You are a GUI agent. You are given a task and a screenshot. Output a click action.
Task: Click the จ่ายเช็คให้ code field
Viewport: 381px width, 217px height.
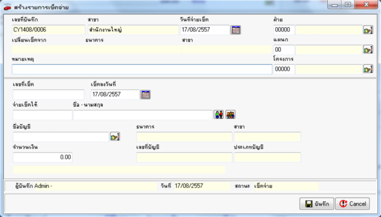click(x=42, y=115)
